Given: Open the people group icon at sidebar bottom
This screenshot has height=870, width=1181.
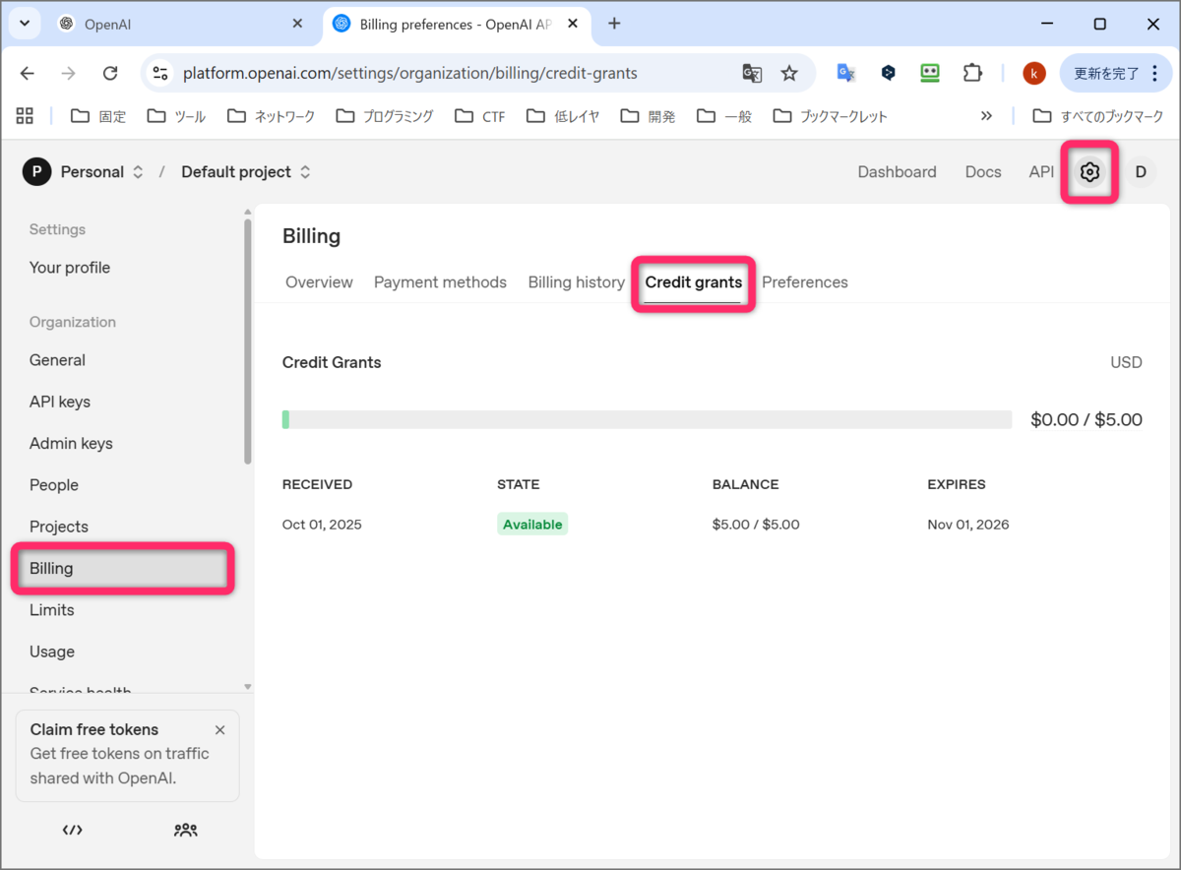Looking at the screenshot, I should coord(185,830).
